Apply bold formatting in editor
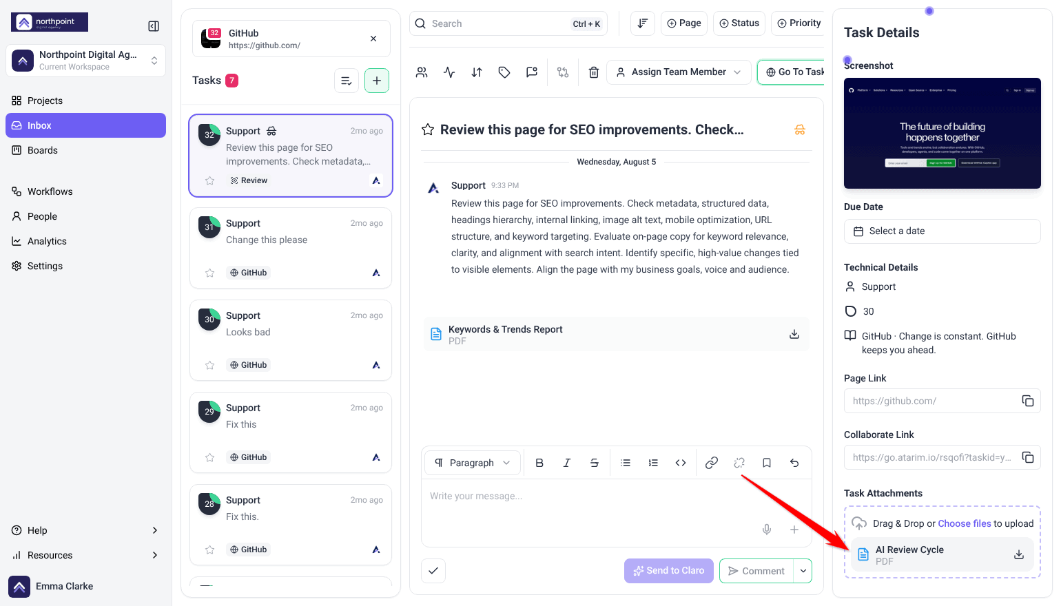Image resolution: width=1061 pixels, height=606 pixels. click(x=539, y=463)
